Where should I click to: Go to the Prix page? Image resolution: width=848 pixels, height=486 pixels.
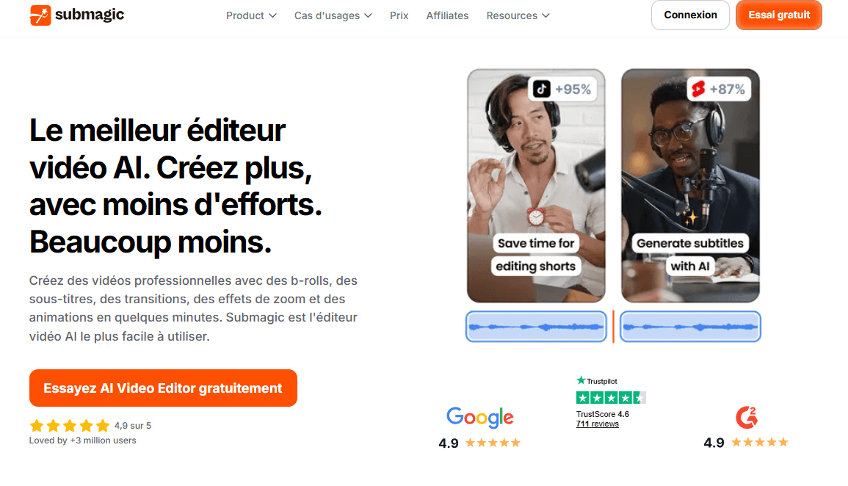tap(399, 15)
